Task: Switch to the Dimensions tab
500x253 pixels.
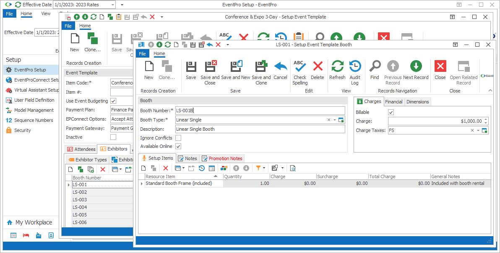Action: coord(417,102)
